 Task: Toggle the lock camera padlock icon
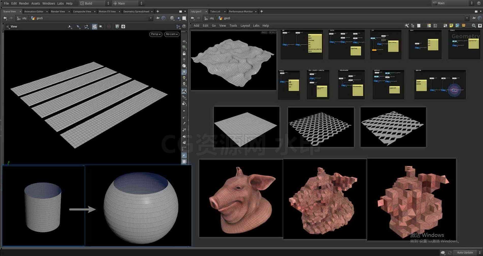coord(184,53)
